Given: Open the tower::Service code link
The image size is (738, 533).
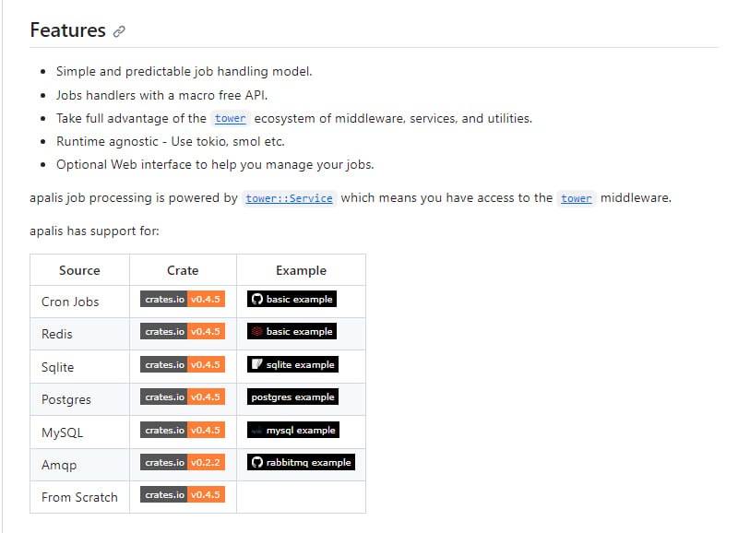Looking at the screenshot, I should click(x=289, y=198).
